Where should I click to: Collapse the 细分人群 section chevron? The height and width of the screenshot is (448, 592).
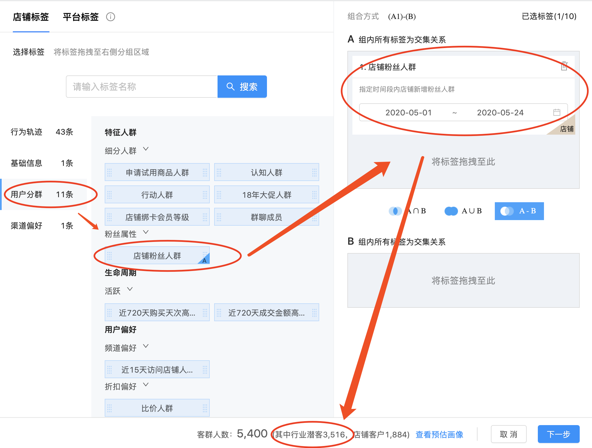pyautogui.click(x=146, y=149)
